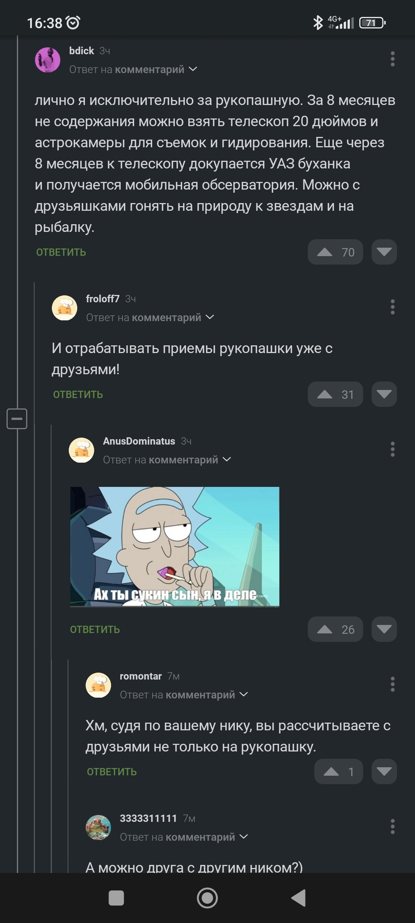This screenshot has width=415, height=923.
Task: Open three-dot menu on romontar's comment
Action: pyautogui.click(x=392, y=684)
